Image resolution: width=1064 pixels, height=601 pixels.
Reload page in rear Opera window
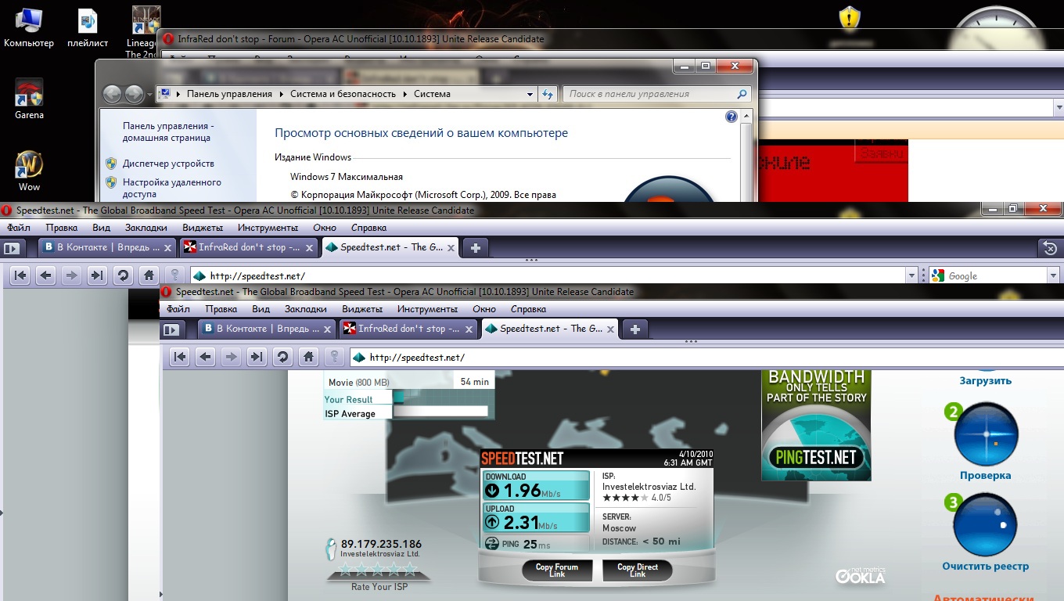click(122, 275)
